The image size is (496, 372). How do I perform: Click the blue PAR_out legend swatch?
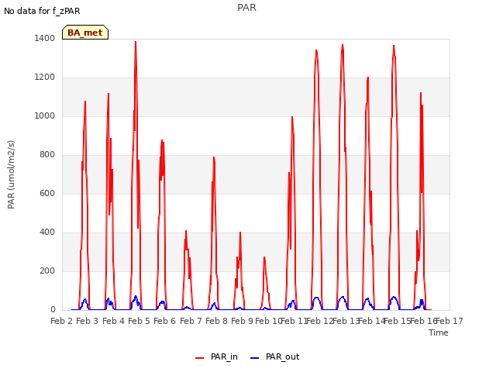pos(255,358)
